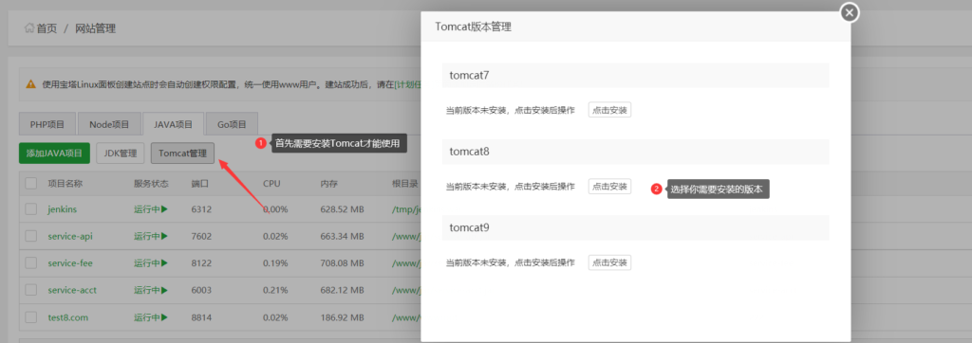Click the 计划任 link in notice
The image size is (972, 343).
pos(408,85)
